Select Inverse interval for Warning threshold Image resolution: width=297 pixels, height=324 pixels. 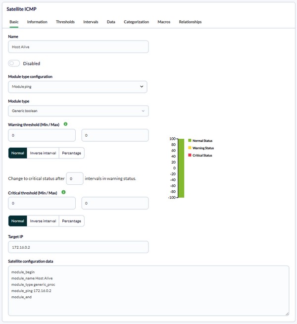pyautogui.click(x=43, y=153)
